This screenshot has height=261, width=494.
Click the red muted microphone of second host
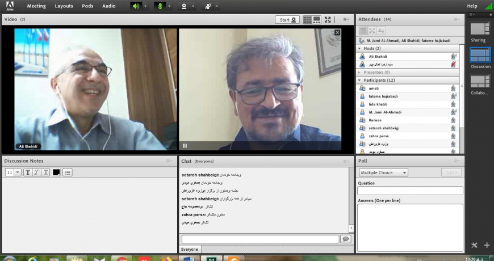click(453, 64)
